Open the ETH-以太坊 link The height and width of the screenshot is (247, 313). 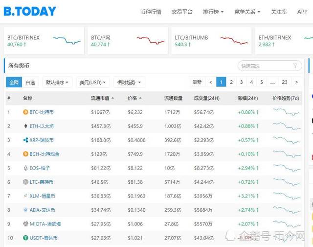coord(42,126)
